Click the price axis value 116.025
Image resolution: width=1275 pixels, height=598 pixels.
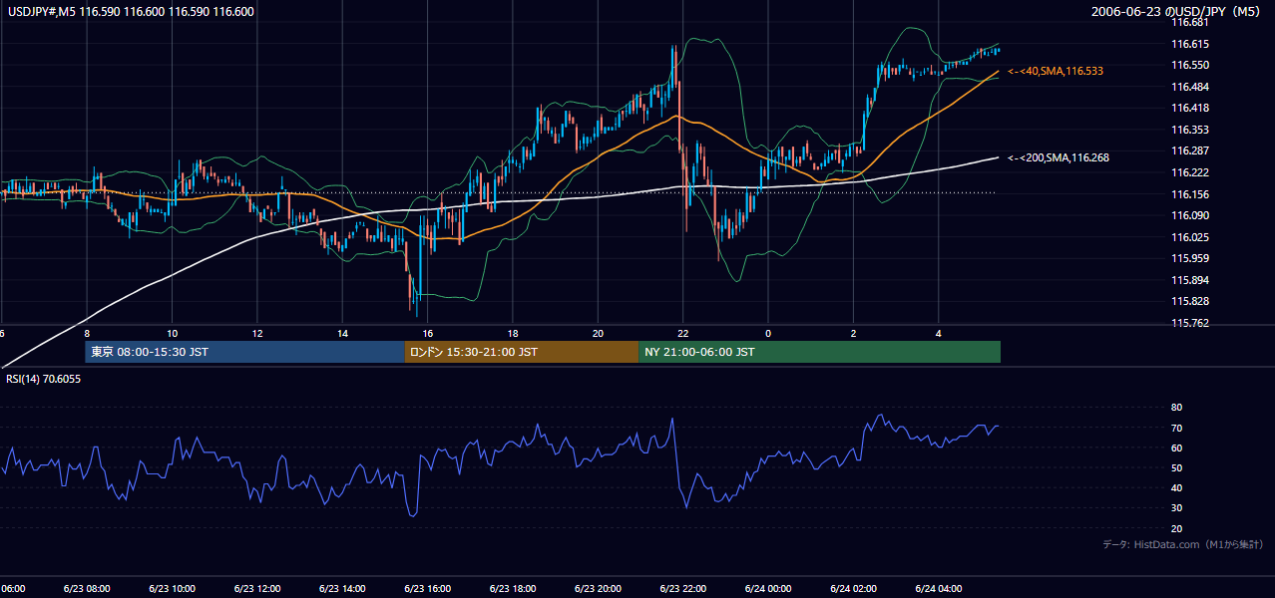(x=1189, y=237)
